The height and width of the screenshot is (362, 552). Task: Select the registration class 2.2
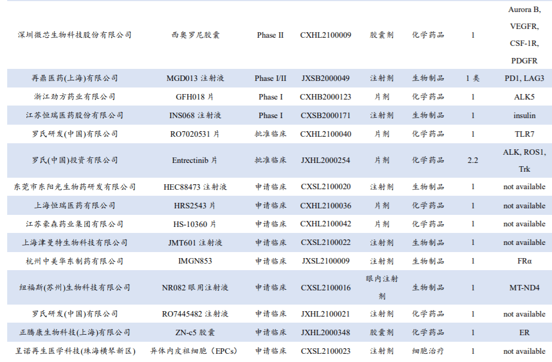pyautogui.click(x=473, y=160)
